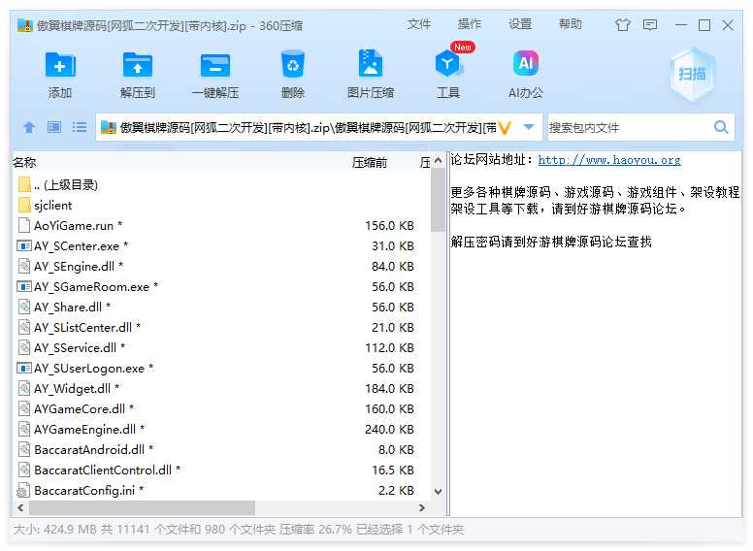This screenshot has height=551, width=753.
Task: Click the AY_SCenter.exe file icon
Action: [24, 245]
